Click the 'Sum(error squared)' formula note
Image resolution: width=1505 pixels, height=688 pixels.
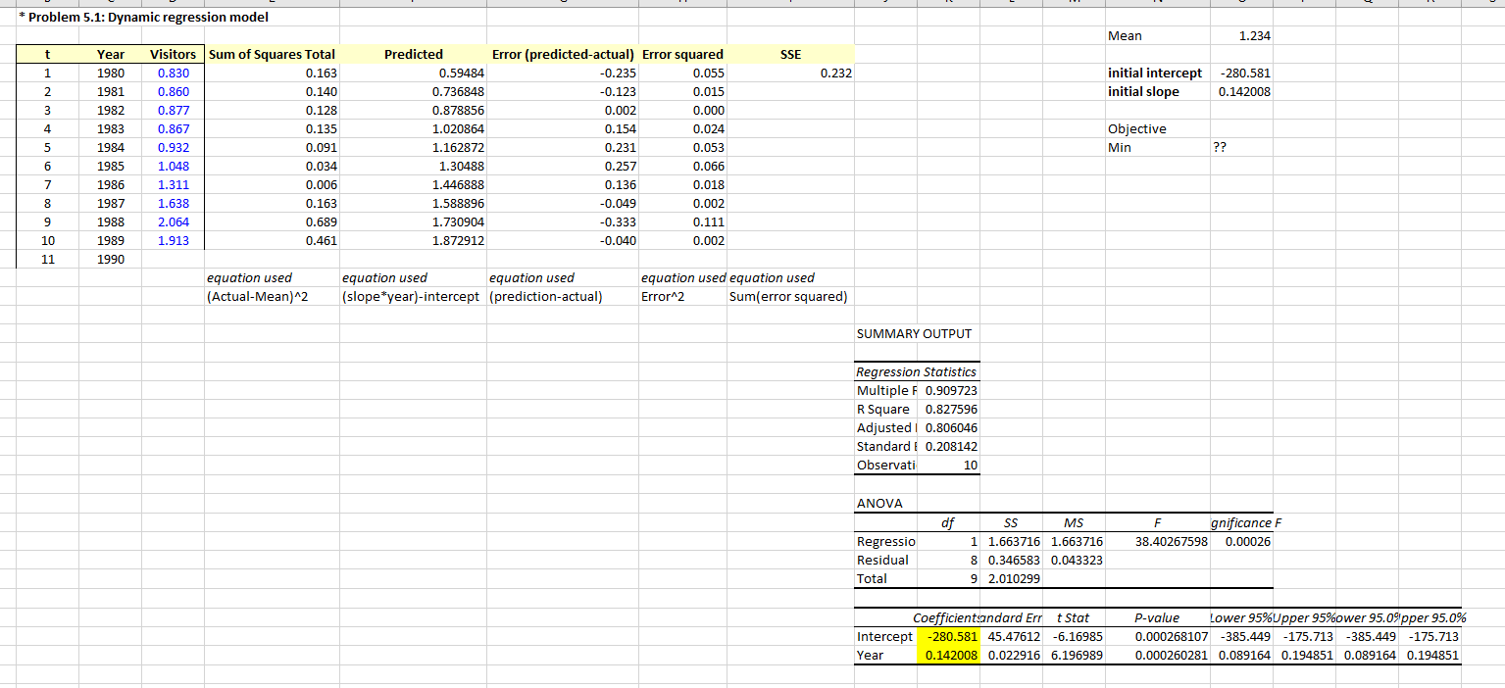[789, 297]
